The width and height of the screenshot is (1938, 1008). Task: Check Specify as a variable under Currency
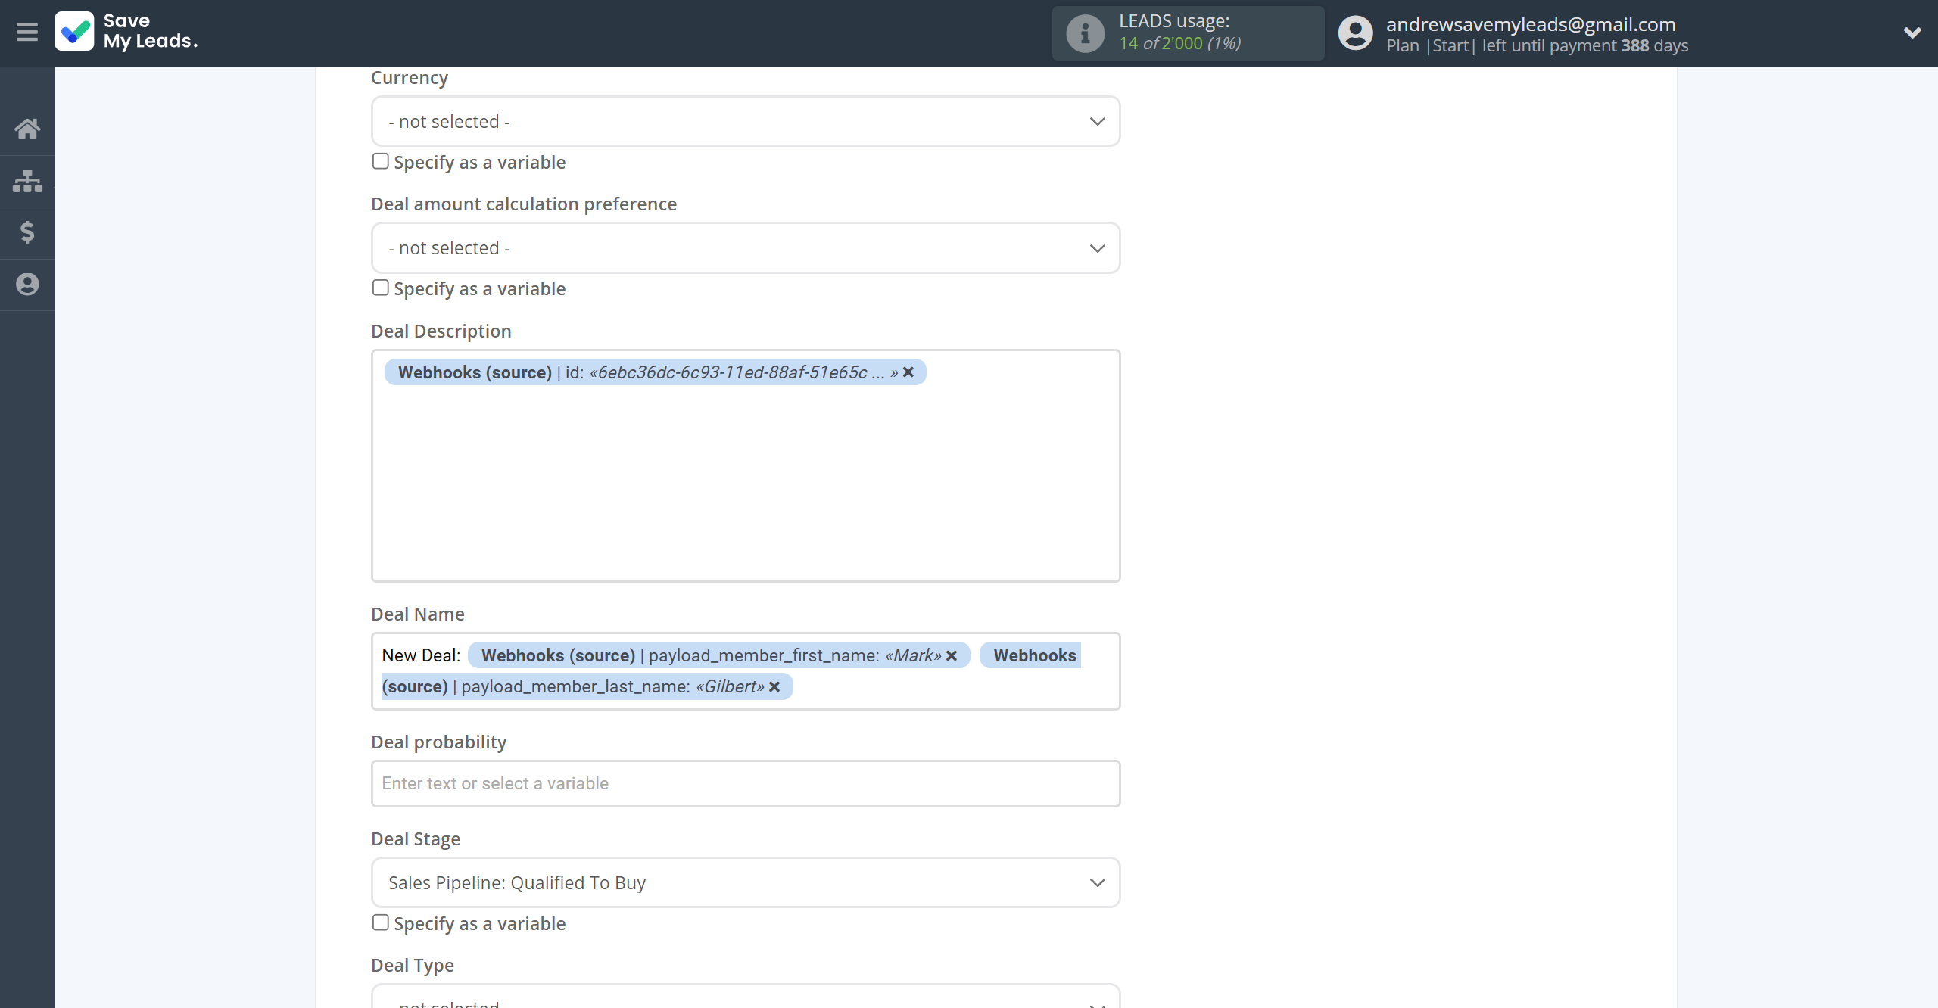[x=380, y=161]
